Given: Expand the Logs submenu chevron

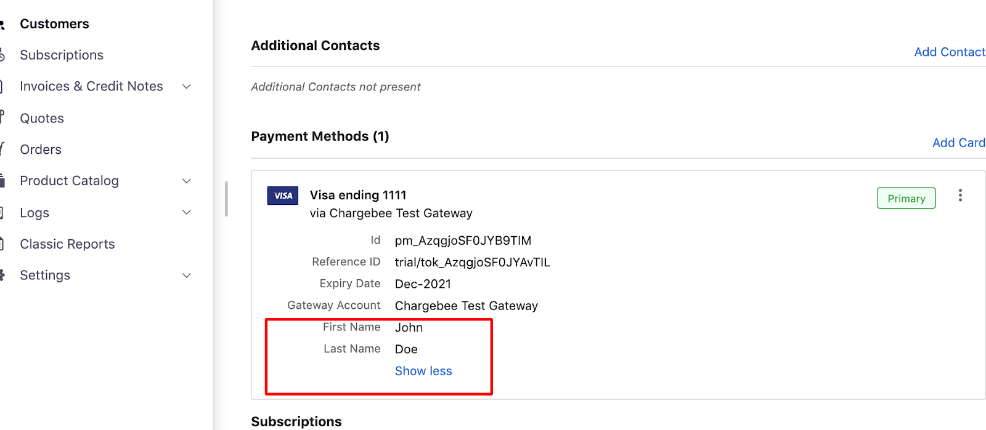Looking at the screenshot, I should click(187, 212).
